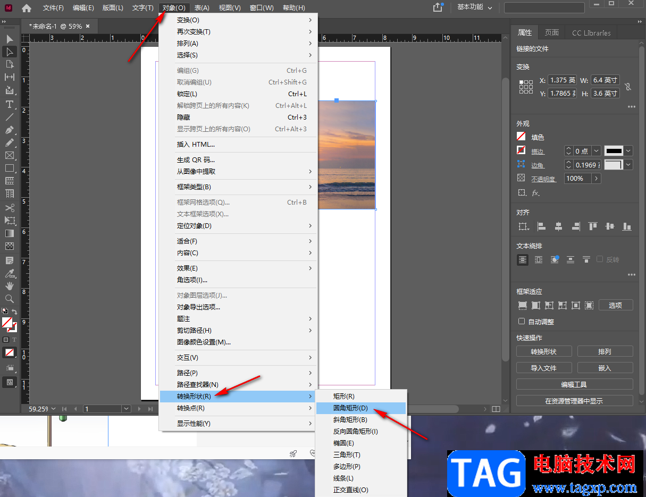Select the Note tool

pos(10,260)
